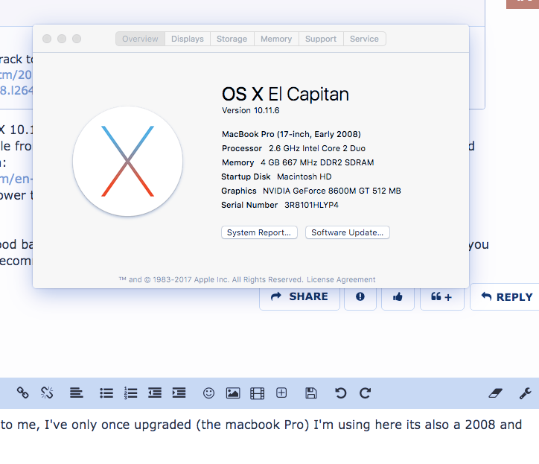Redo last edit in the editor
The width and height of the screenshot is (539, 464).
pyautogui.click(x=365, y=393)
